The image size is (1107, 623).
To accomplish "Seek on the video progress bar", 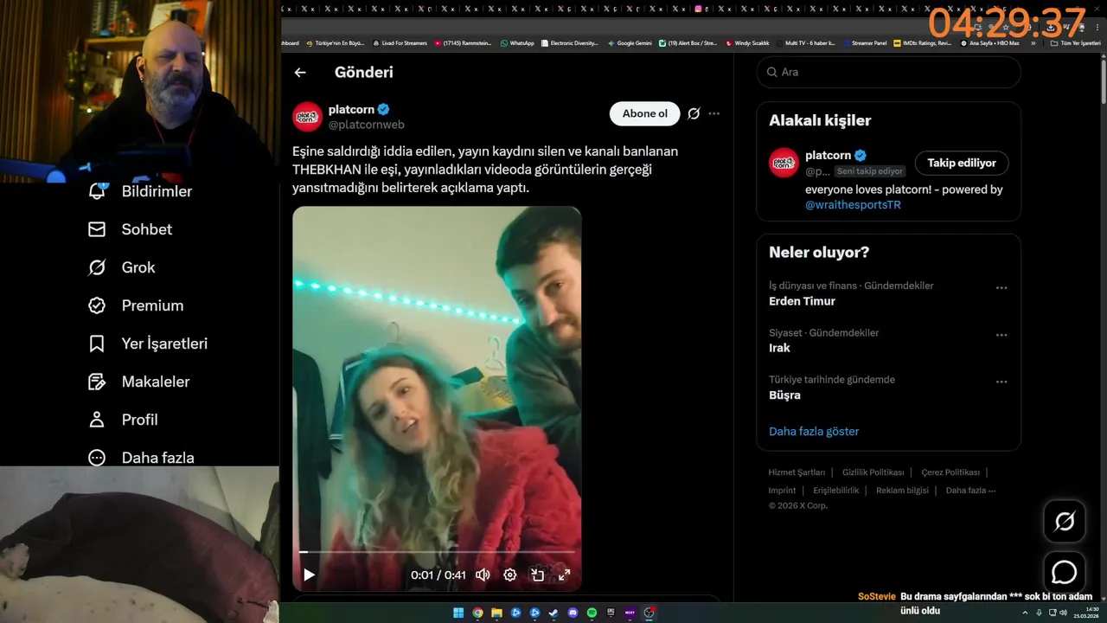I will pos(437,551).
